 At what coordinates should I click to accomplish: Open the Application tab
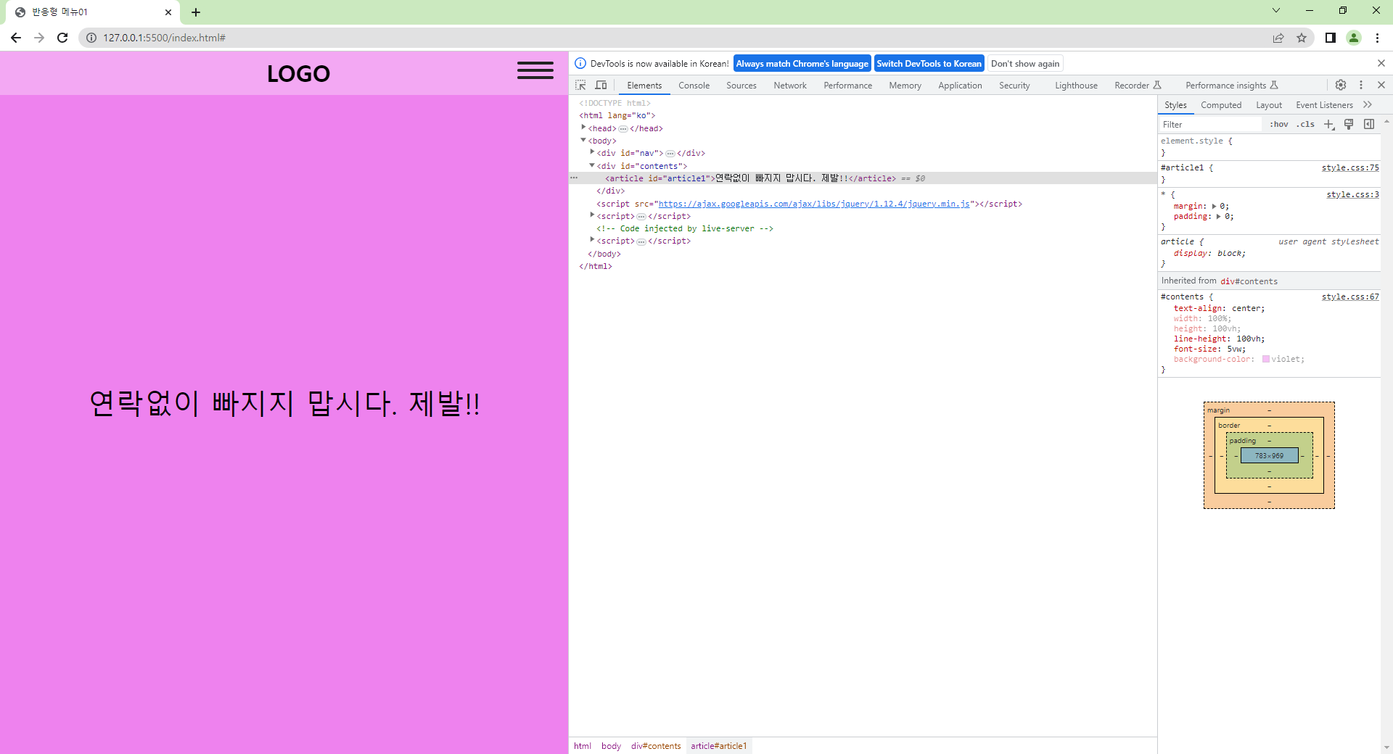coord(960,86)
